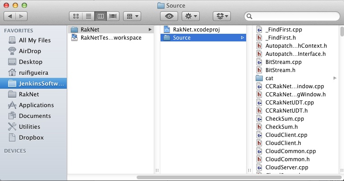Open ruifigueira home folder
344x181 pixels.
tap(34, 72)
